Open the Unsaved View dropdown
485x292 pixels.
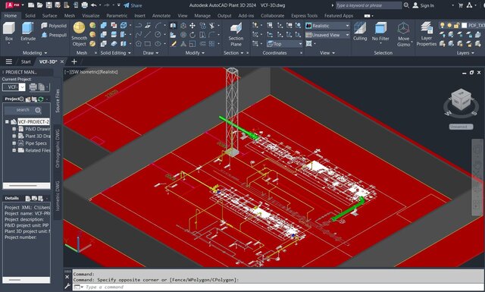[x=327, y=35]
